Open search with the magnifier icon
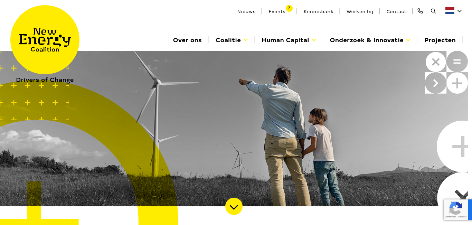472x225 pixels. click(x=433, y=11)
